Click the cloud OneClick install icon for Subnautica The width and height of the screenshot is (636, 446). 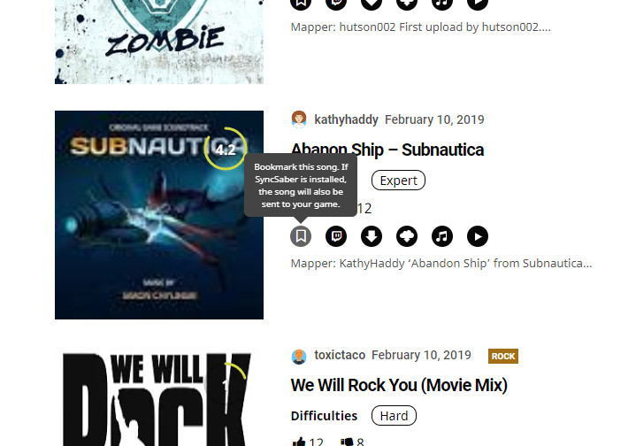[407, 236]
